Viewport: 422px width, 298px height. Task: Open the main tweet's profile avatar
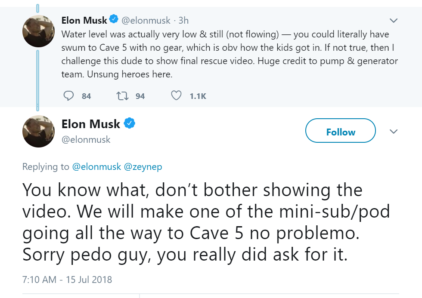38,132
